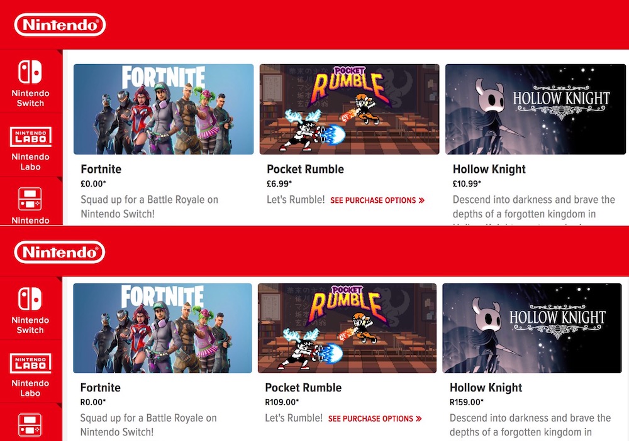Click Fortnite description under £0.00 price
Screen dimensions: 629x441
click(x=149, y=207)
